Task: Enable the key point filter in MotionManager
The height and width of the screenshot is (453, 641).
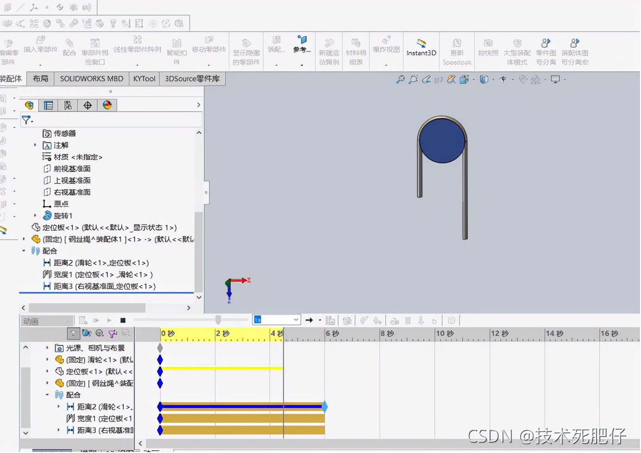Action: click(x=112, y=333)
